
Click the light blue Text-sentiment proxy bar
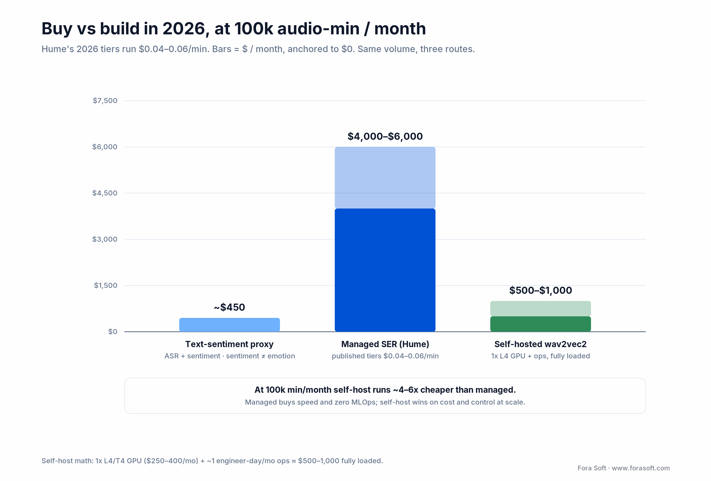click(230, 325)
